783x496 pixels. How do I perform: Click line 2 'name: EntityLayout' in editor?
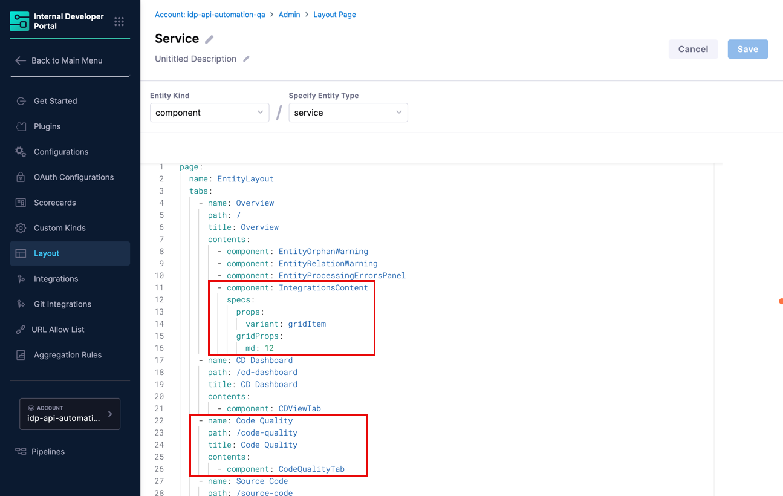[x=231, y=179]
